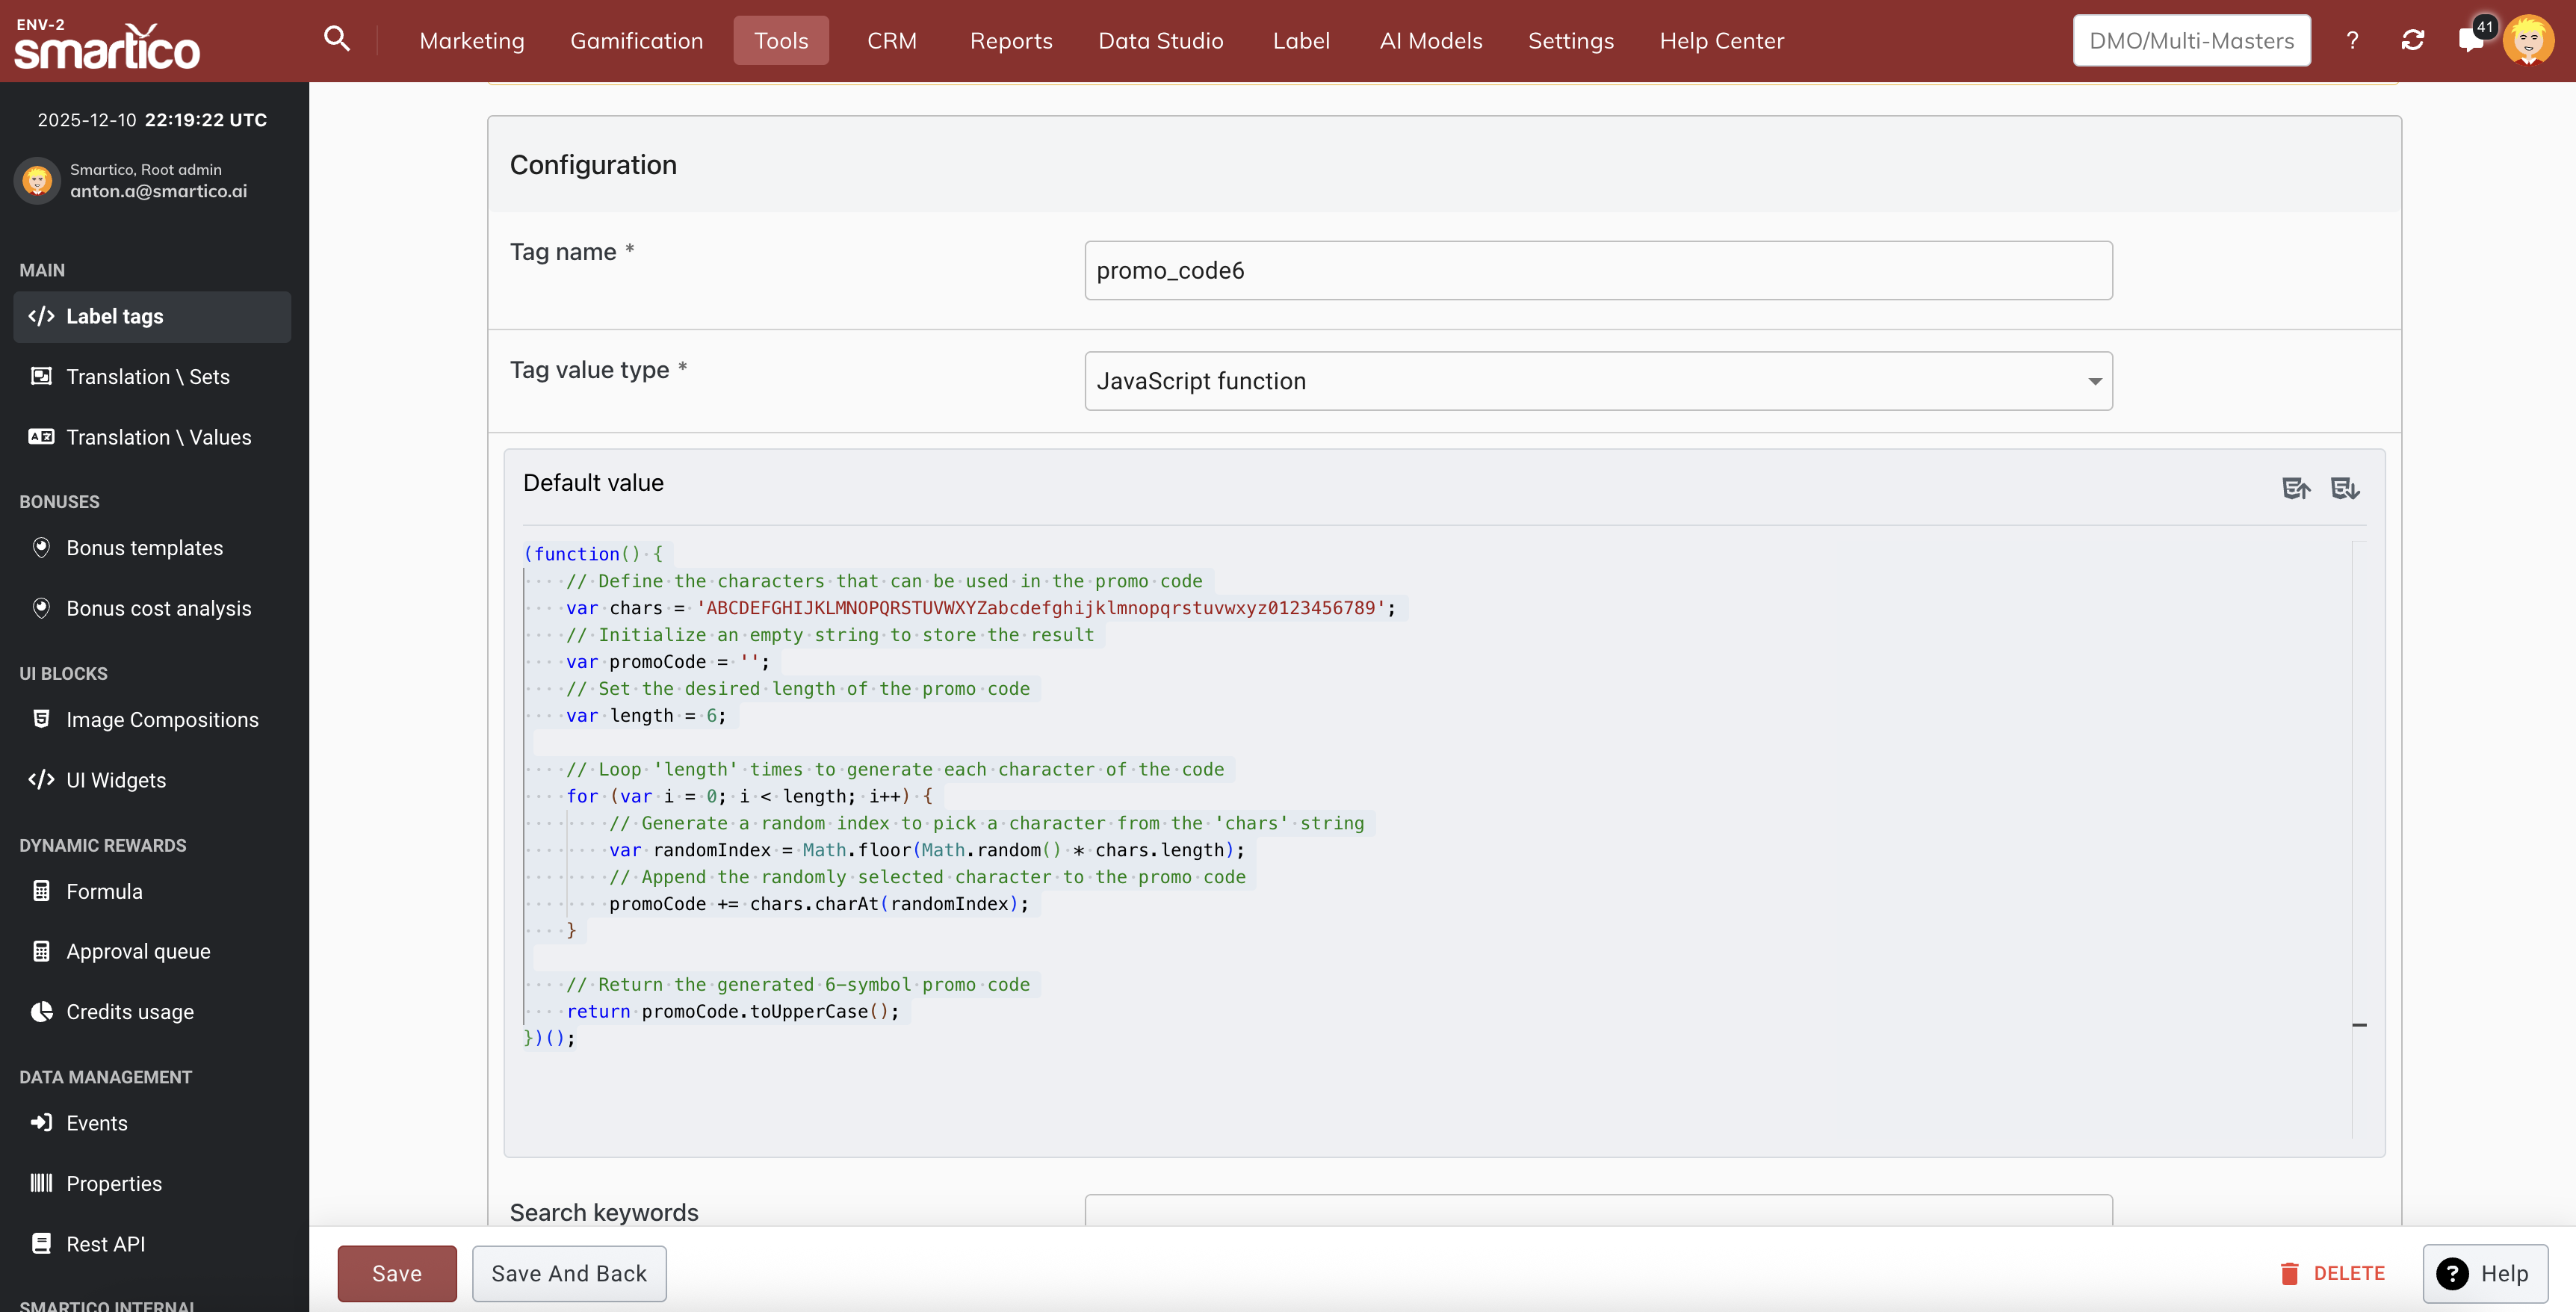
Task: Click the user avatar in top bar
Action: (x=2528, y=40)
